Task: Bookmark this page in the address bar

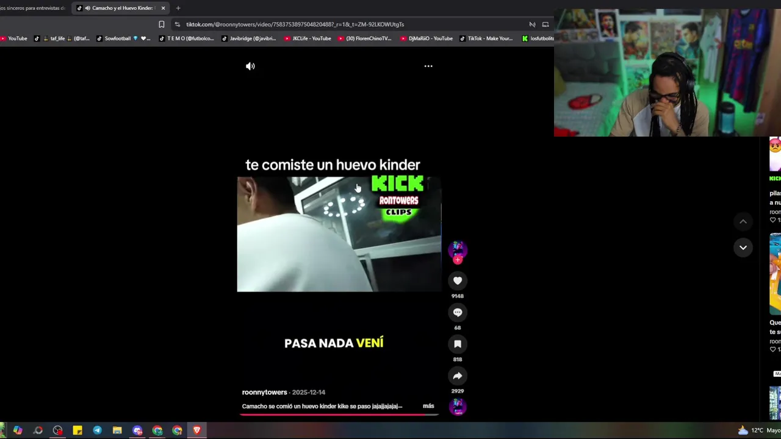Action: [161, 24]
